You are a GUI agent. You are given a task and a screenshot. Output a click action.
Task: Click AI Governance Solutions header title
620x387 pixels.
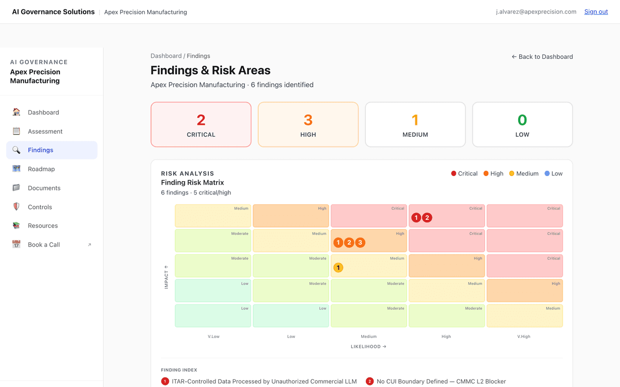coord(53,12)
